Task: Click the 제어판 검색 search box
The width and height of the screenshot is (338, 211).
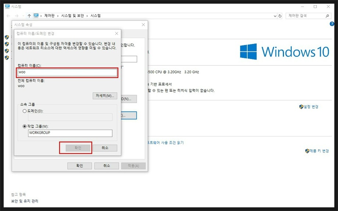Action: click(309, 16)
